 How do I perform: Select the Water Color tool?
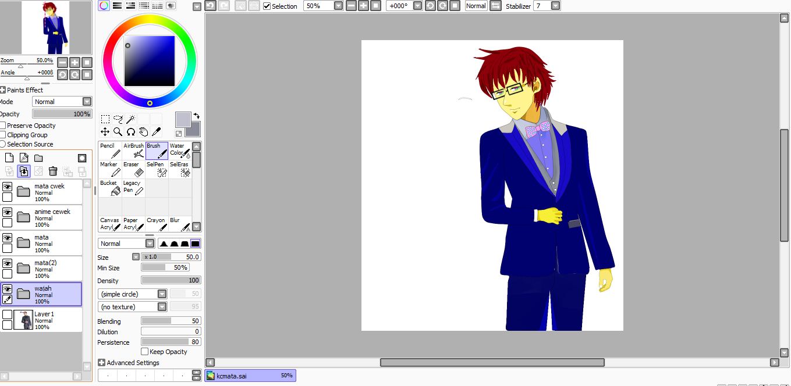[x=180, y=151]
